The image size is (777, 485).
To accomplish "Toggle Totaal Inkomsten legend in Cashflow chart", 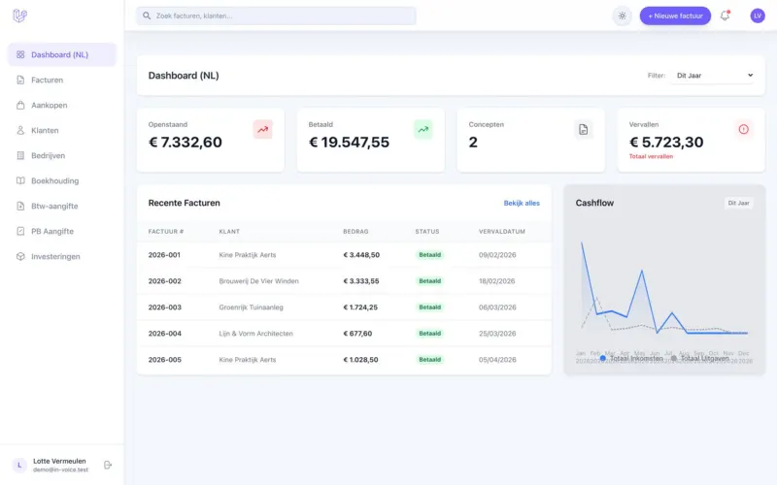I will (x=631, y=358).
